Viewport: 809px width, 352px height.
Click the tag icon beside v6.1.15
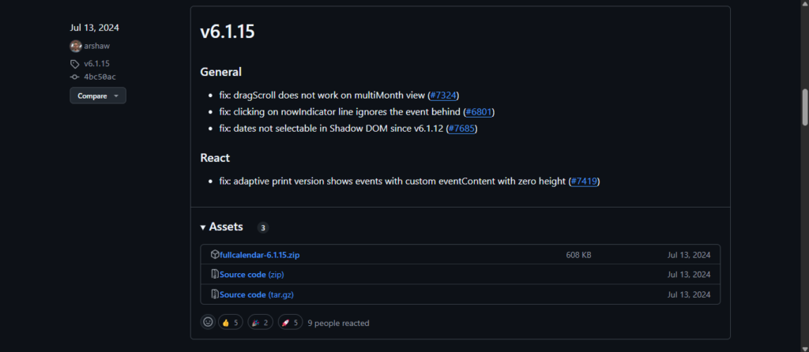pos(75,64)
